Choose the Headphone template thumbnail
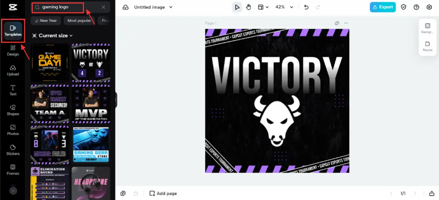Screen dimensions: 439x200 pos(91,183)
